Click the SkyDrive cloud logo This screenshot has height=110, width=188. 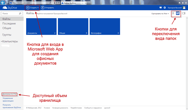pos(4,8)
